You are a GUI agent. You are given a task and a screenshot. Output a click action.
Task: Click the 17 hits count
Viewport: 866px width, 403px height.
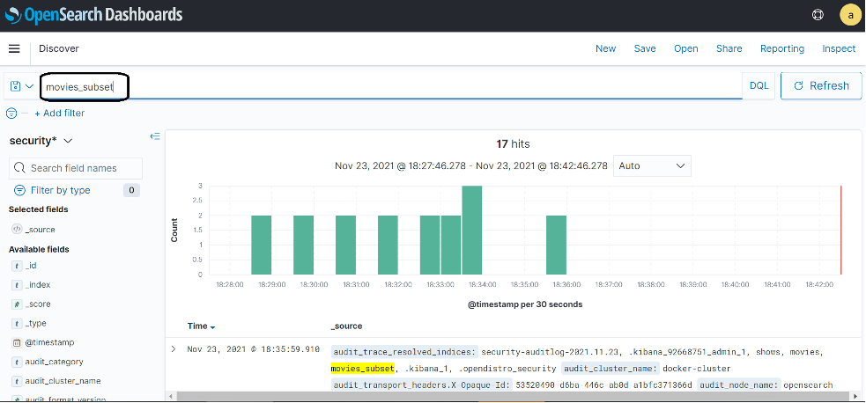pos(513,144)
